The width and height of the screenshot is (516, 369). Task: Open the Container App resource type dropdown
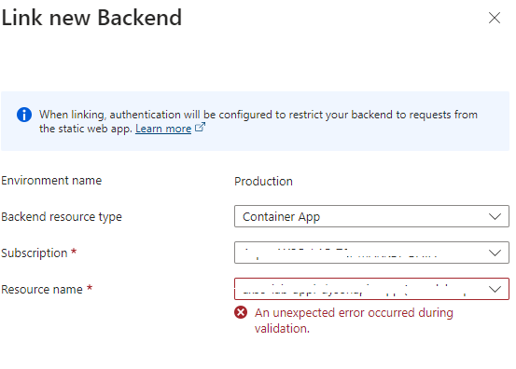click(x=371, y=216)
